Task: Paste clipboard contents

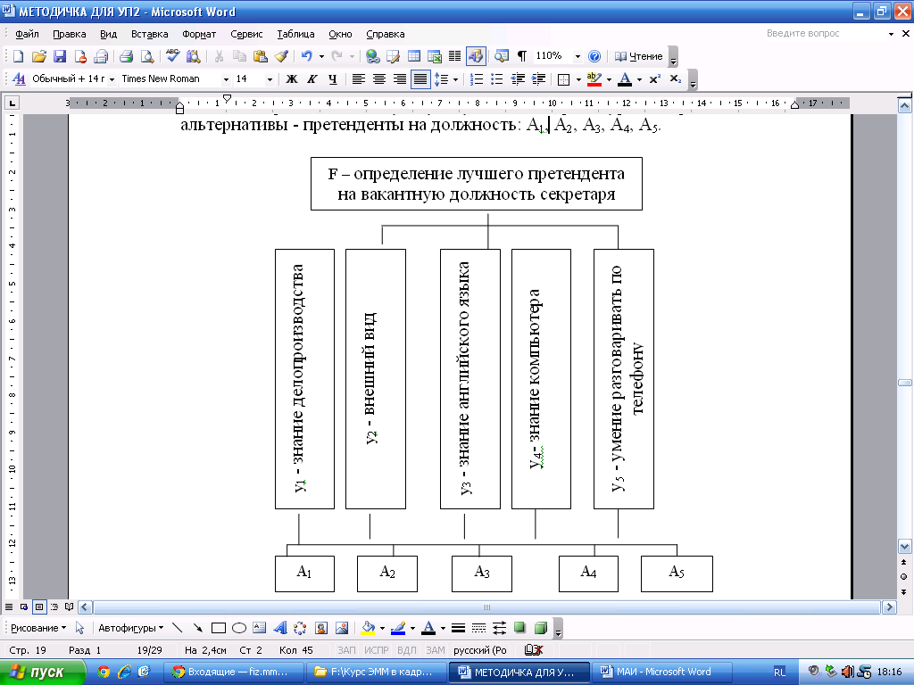Action: pyautogui.click(x=260, y=56)
